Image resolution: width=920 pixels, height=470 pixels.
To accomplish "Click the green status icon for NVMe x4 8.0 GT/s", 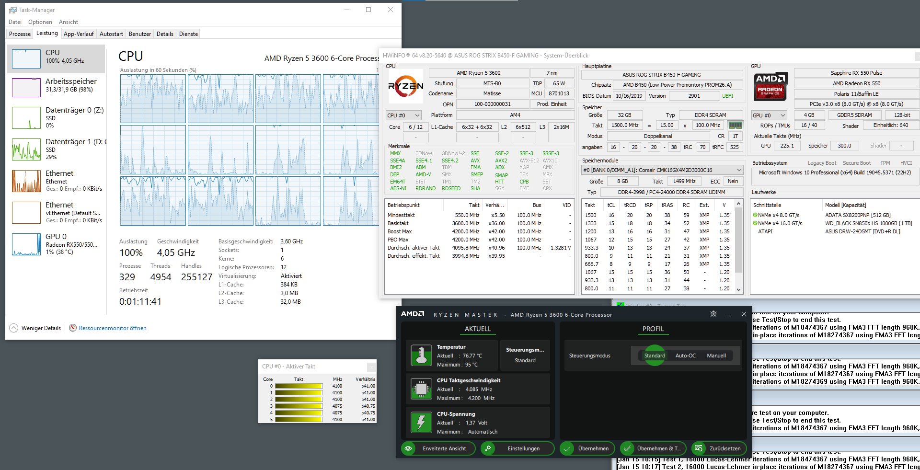I will point(755,215).
